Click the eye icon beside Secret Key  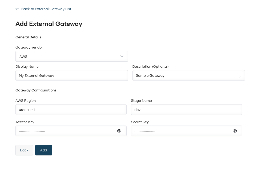(x=235, y=131)
